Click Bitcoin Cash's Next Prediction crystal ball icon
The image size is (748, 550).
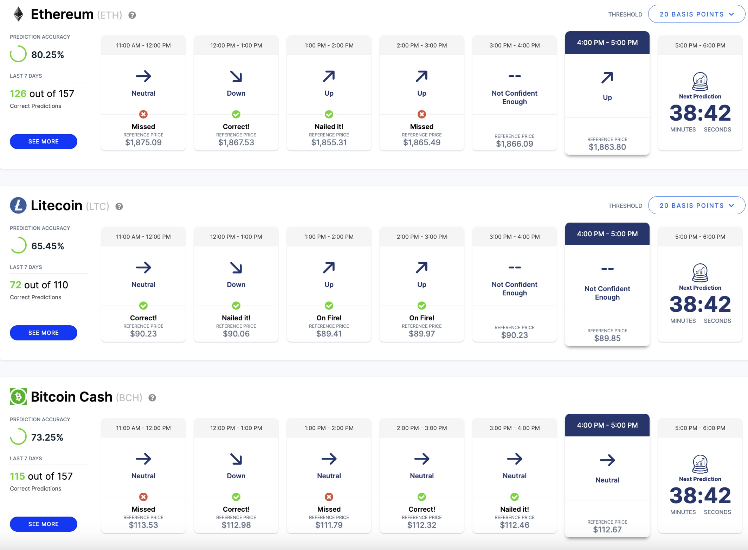[700, 464]
